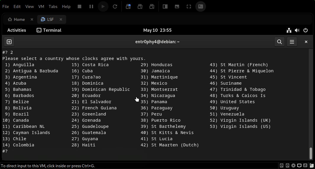Click the restart VM icon
Viewport: 315px width, 169px height.
click(x=115, y=6)
